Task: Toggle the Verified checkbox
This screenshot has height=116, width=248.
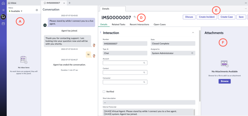Action: (104, 92)
